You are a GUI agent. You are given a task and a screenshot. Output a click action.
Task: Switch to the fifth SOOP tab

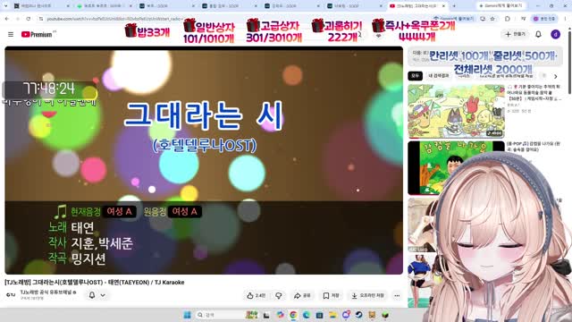click(292, 6)
